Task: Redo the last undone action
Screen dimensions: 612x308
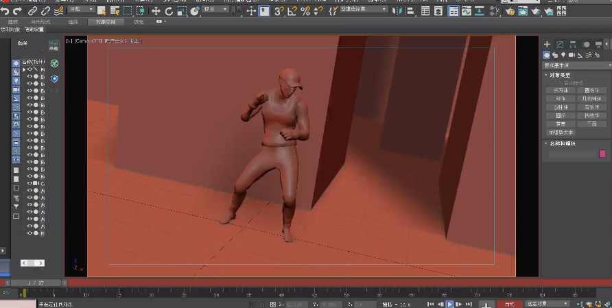Action: [x=17, y=11]
